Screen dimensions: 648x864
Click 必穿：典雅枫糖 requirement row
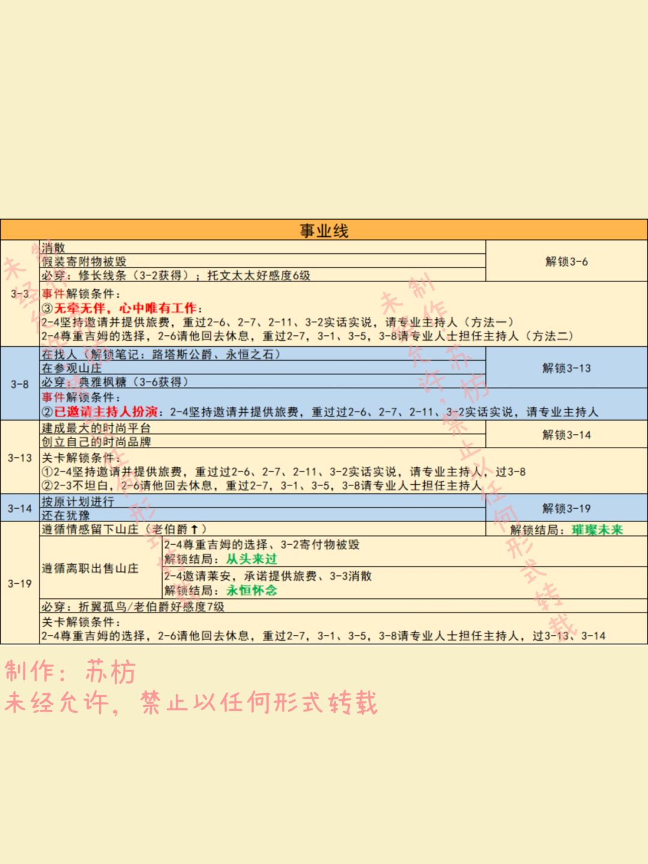tap(263, 382)
